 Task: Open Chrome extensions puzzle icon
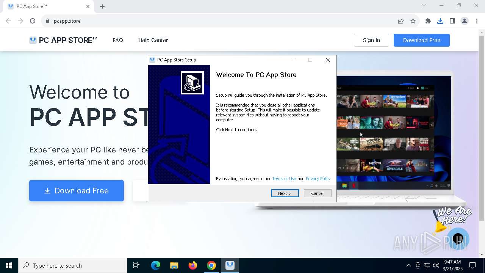(x=428, y=21)
